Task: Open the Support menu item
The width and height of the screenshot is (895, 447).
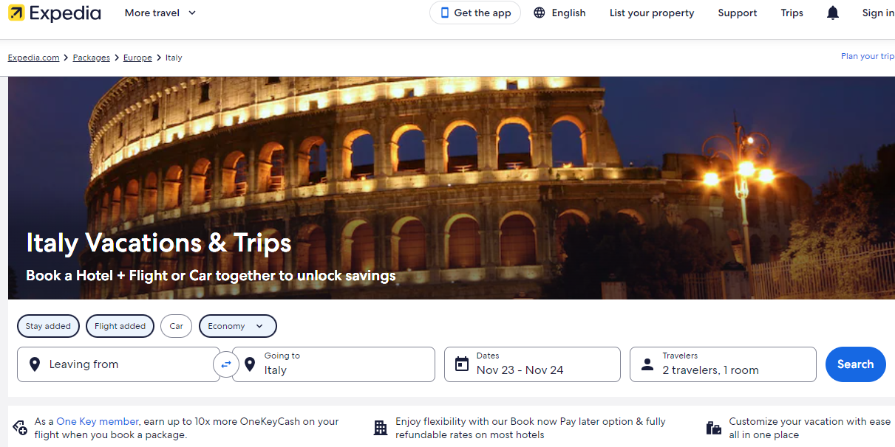Action: coord(737,13)
